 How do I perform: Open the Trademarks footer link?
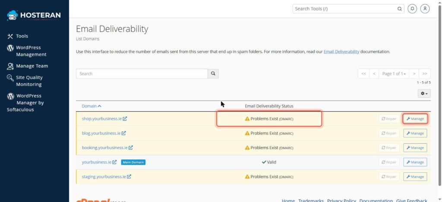coord(311,200)
